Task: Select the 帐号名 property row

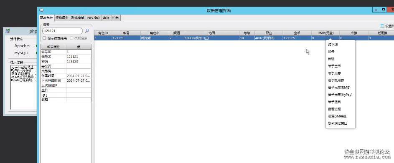Action: click(66, 57)
